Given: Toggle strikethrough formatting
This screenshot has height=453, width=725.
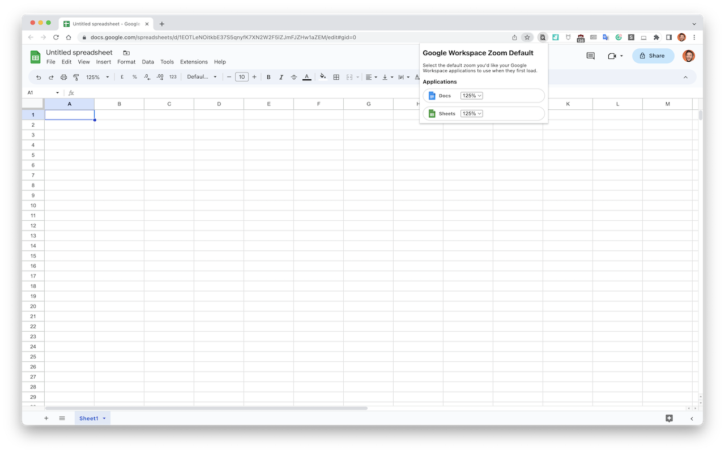Looking at the screenshot, I should click(293, 77).
